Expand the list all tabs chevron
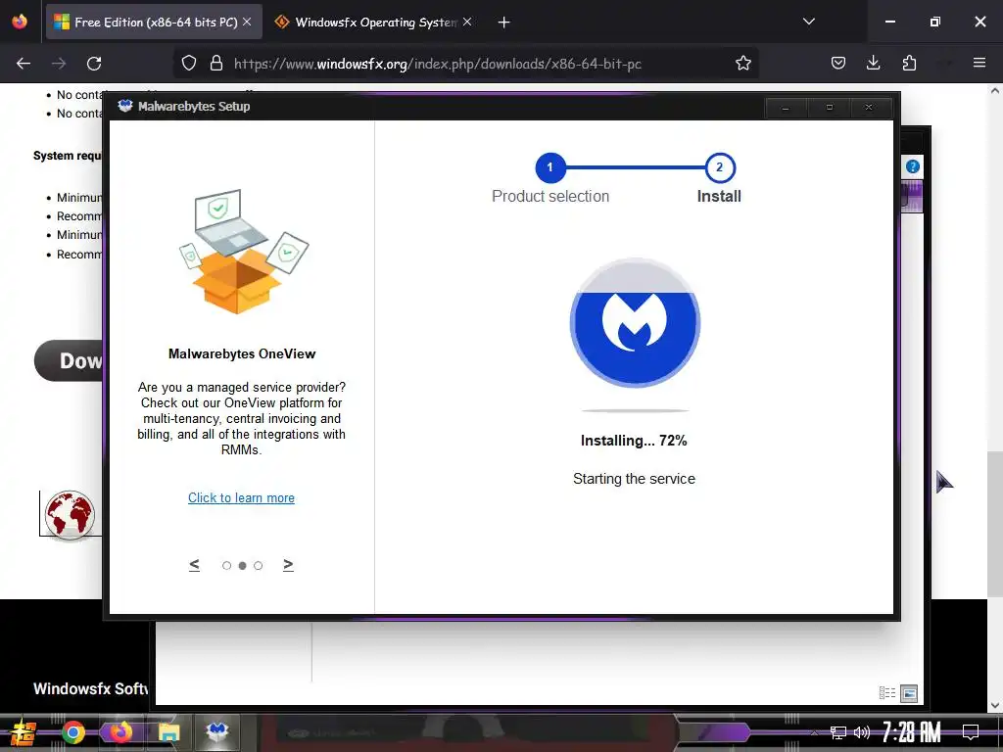The width and height of the screenshot is (1003, 752). (x=808, y=22)
